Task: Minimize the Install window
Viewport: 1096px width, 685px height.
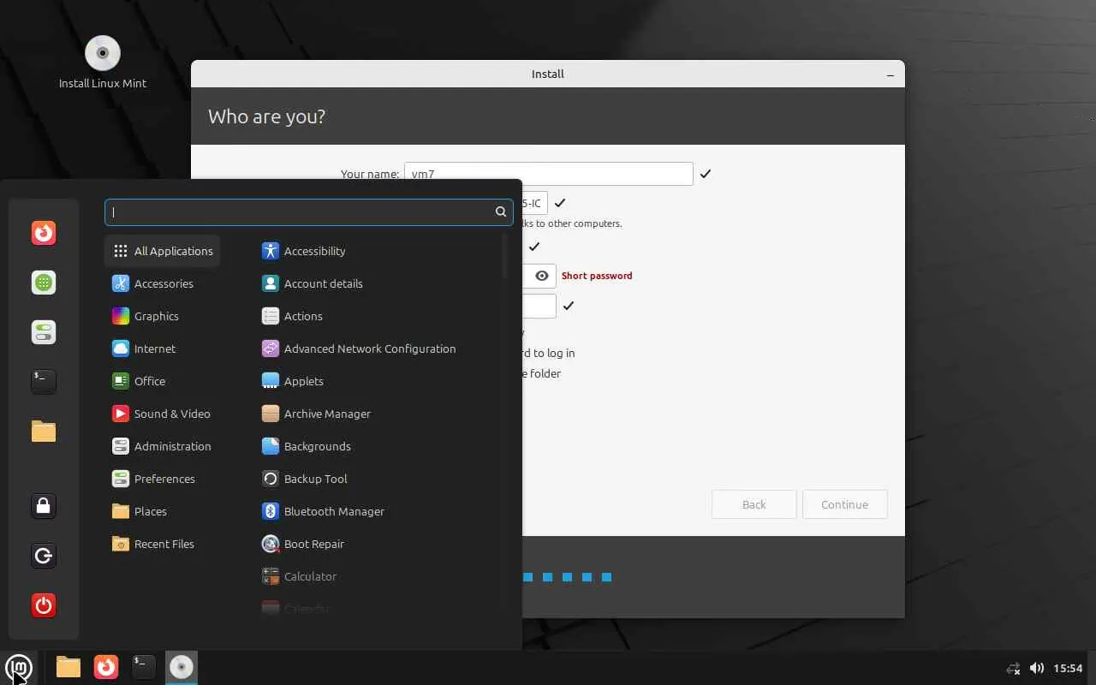Action: coord(890,74)
